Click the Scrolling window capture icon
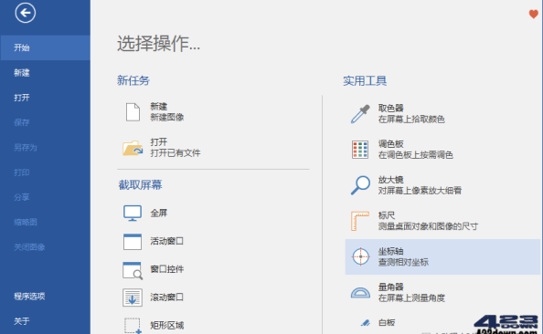The height and width of the screenshot is (334, 543). tap(133, 297)
